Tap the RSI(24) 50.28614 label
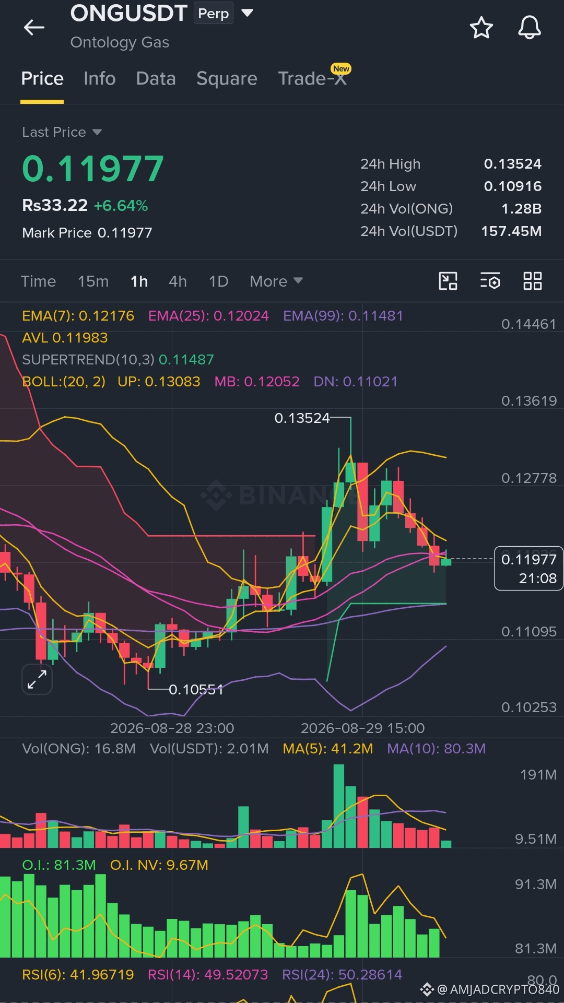This screenshot has height=1003, width=564. click(x=342, y=975)
